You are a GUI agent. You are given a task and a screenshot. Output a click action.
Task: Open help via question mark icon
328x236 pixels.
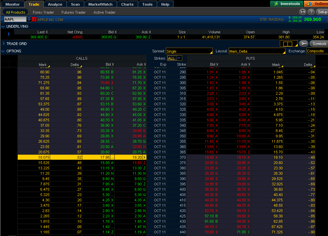tap(311, 12)
